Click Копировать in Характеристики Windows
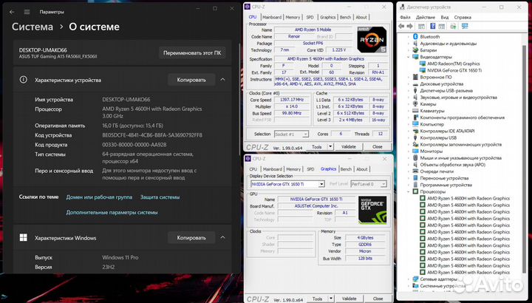This screenshot has height=303, width=532. 191,237
